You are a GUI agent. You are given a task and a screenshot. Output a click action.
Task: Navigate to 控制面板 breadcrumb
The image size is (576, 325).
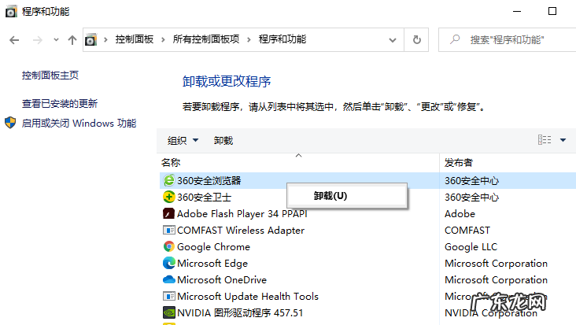pyautogui.click(x=135, y=39)
